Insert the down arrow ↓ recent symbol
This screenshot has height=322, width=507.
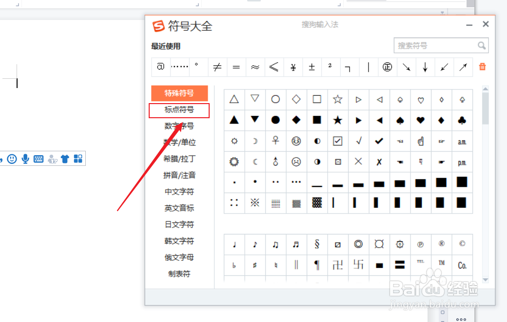(x=425, y=67)
